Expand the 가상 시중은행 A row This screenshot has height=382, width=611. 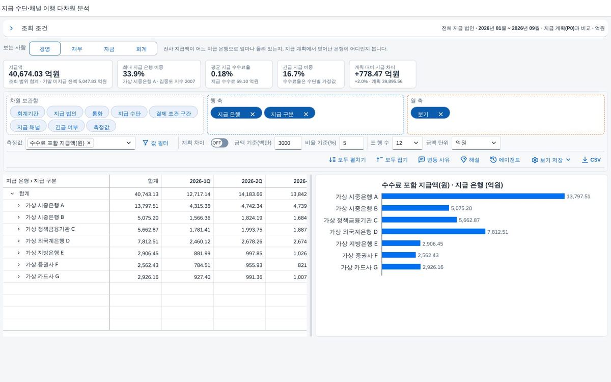coord(18,205)
